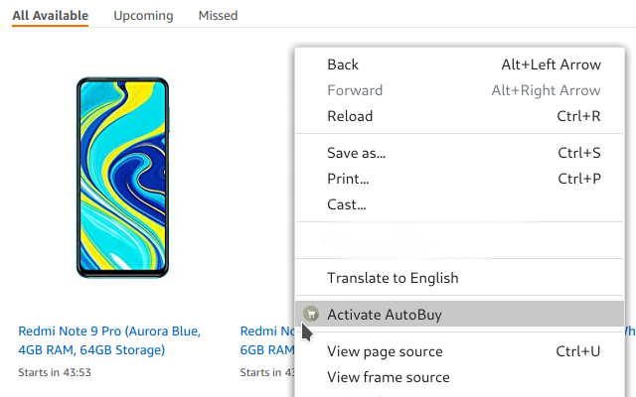
Task: Choose Save as... menu entry
Action: click(356, 153)
